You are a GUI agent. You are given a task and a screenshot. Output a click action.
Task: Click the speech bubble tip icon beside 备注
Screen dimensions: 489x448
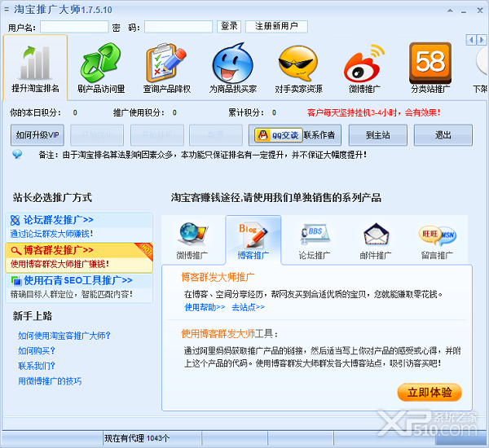point(17,154)
